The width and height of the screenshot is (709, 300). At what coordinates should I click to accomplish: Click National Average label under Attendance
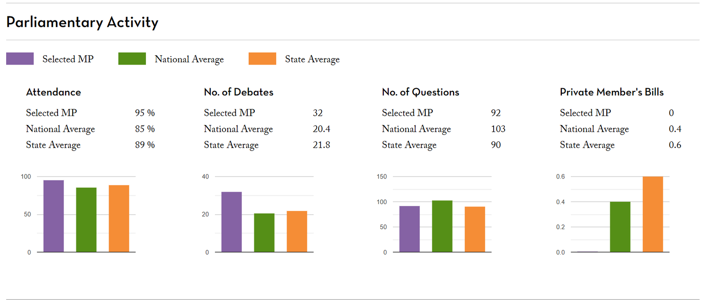61,129
